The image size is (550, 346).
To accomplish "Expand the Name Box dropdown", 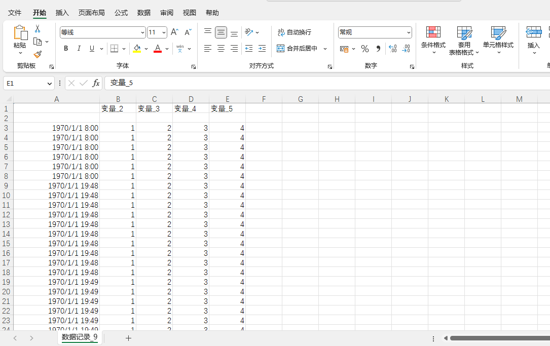I will point(49,84).
